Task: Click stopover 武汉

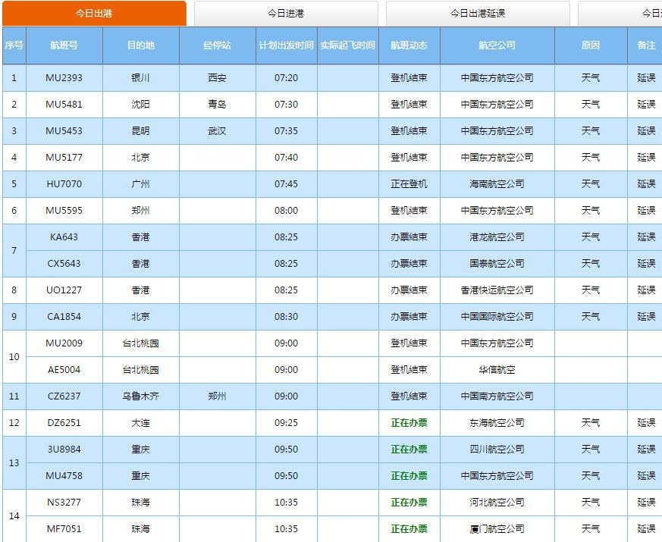Action: pos(217,131)
